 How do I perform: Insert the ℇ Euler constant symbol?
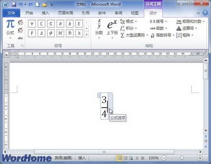pos(79,24)
